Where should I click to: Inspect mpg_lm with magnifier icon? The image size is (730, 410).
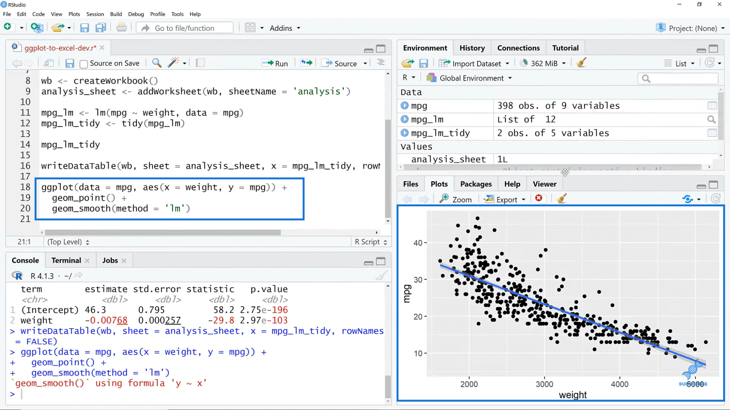(x=711, y=119)
